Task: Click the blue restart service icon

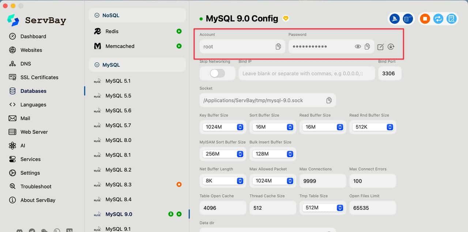Action: [438, 19]
